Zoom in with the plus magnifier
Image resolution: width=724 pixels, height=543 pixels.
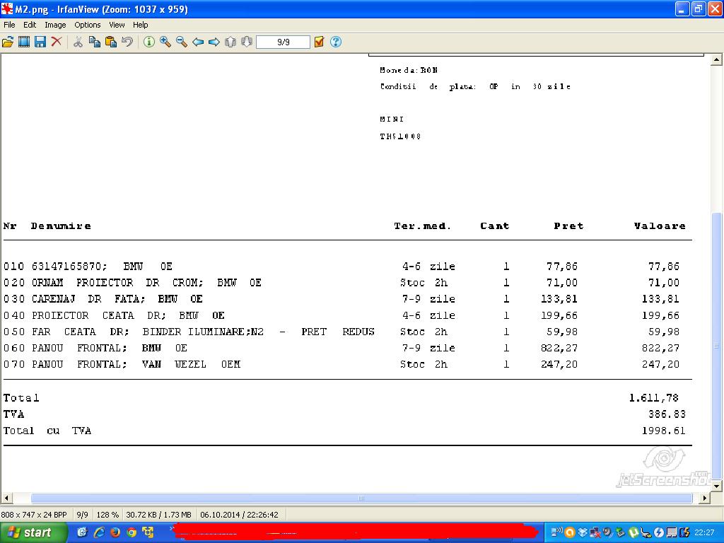click(165, 42)
